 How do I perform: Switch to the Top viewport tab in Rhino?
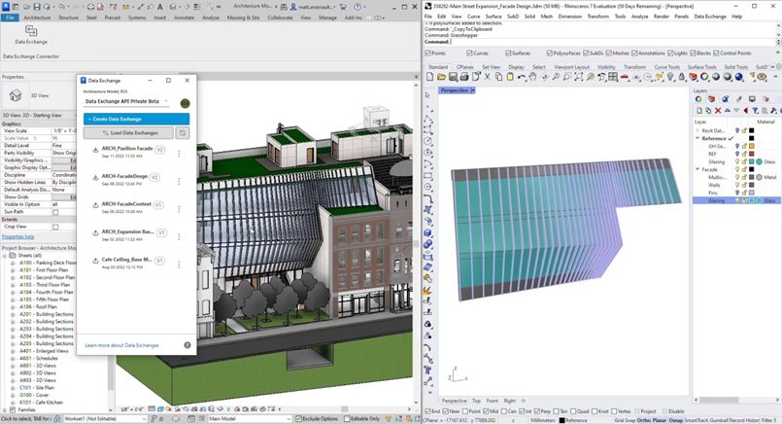pyautogui.click(x=476, y=401)
